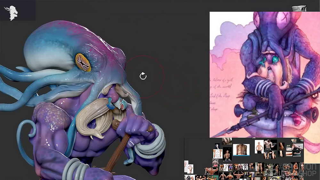Click the camera view head icon
Viewport: 320px width, 180px height.
pos(299,8)
